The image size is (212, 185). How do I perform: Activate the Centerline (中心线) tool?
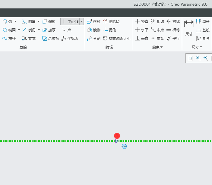(70, 21)
